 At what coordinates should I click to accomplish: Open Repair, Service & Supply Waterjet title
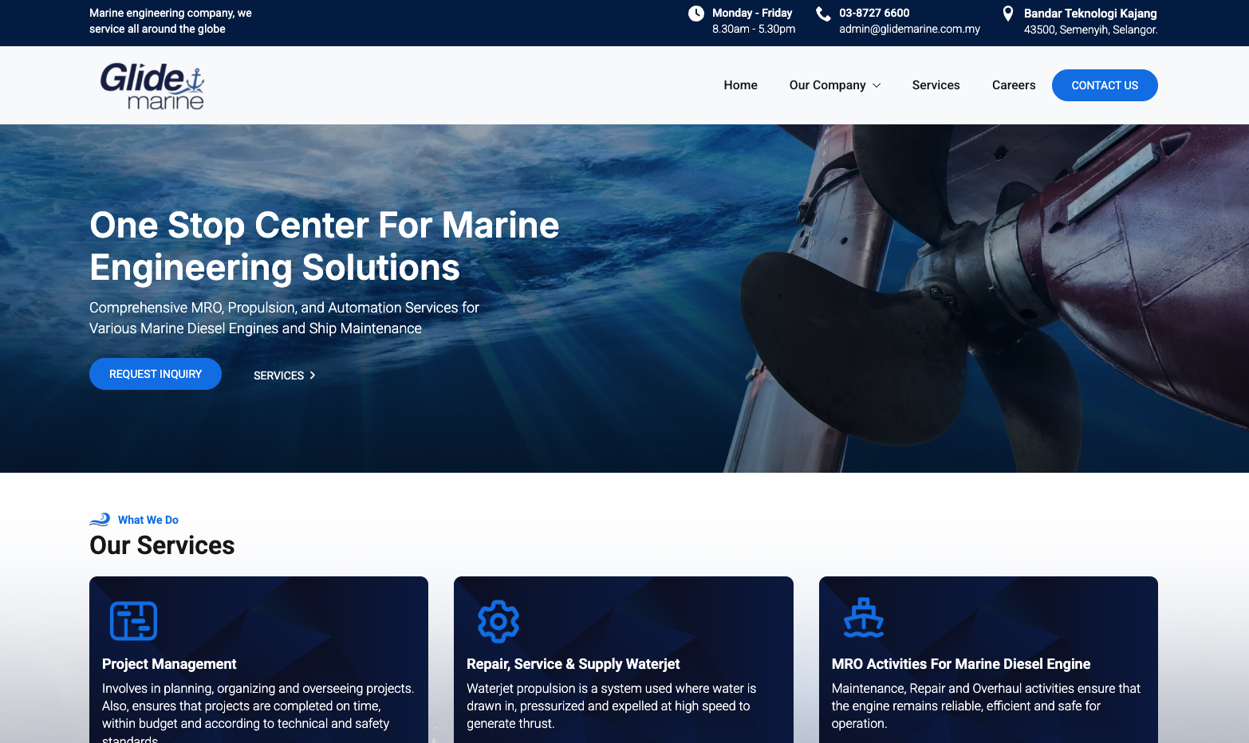tap(573, 664)
